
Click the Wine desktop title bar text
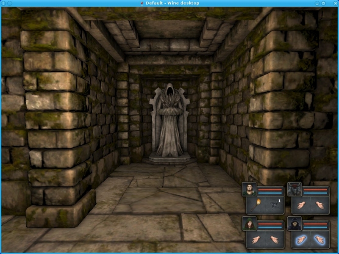(172, 3)
